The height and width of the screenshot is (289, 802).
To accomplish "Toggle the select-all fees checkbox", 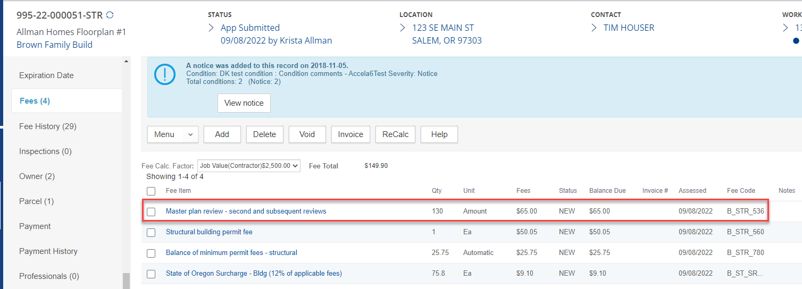I will 151,191.
